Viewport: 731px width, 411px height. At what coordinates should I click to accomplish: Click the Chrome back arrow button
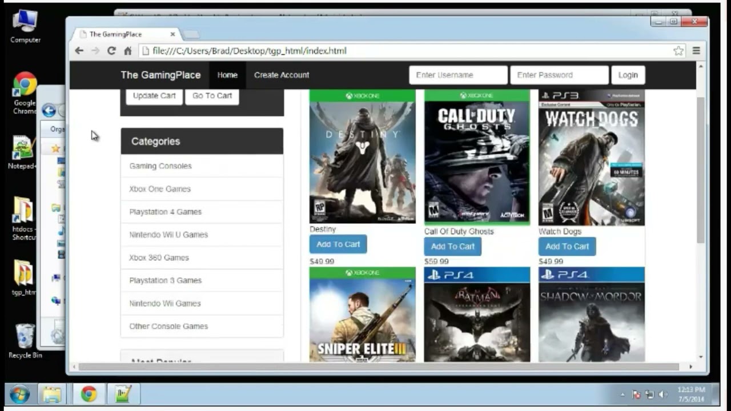coord(79,51)
